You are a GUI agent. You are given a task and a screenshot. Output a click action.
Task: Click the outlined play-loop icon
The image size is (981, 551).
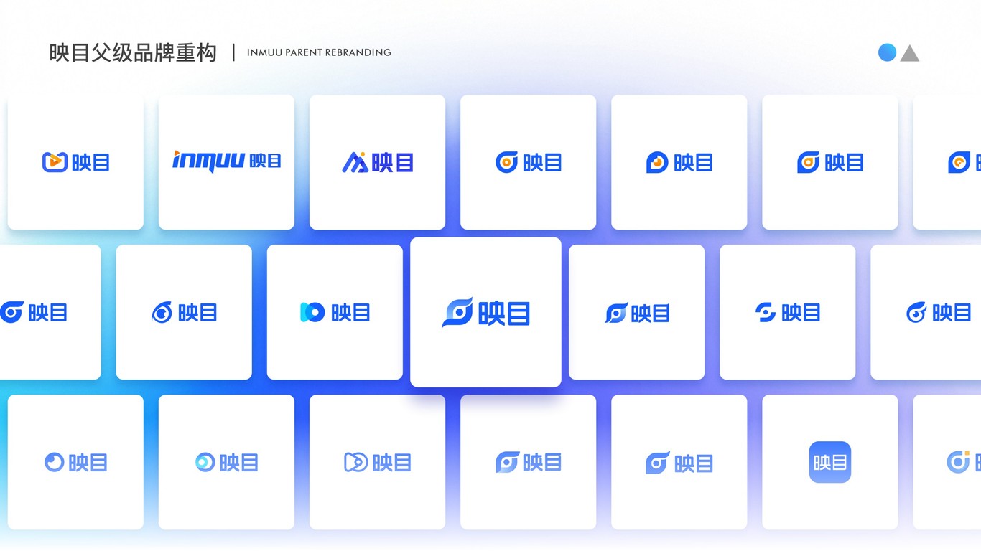click(x=356, y=462)
